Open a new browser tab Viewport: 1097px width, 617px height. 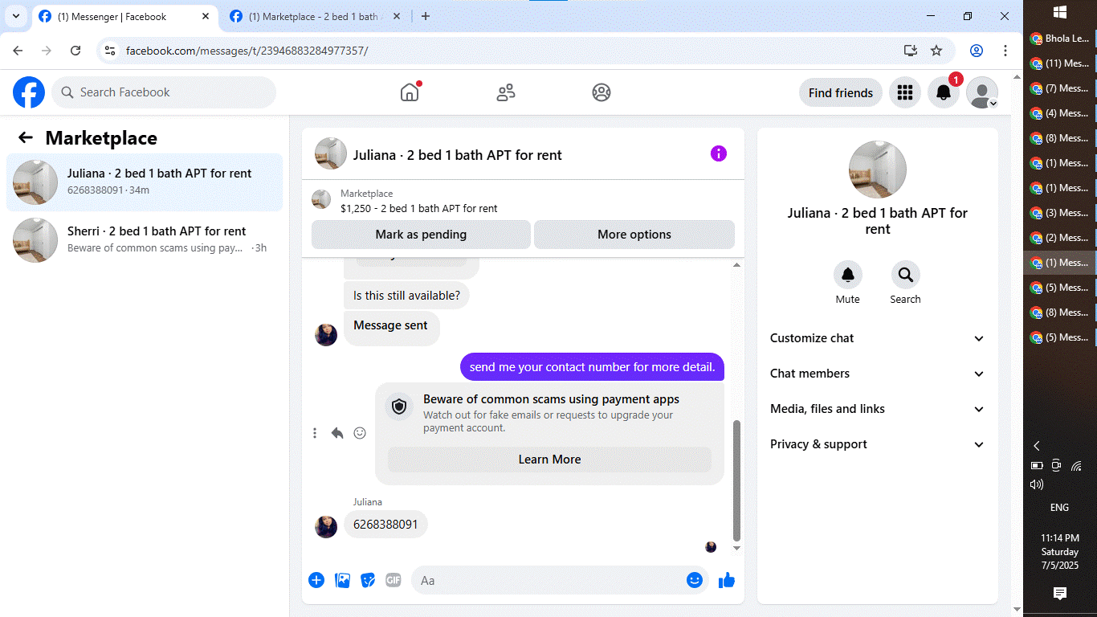tap(426, 16)
